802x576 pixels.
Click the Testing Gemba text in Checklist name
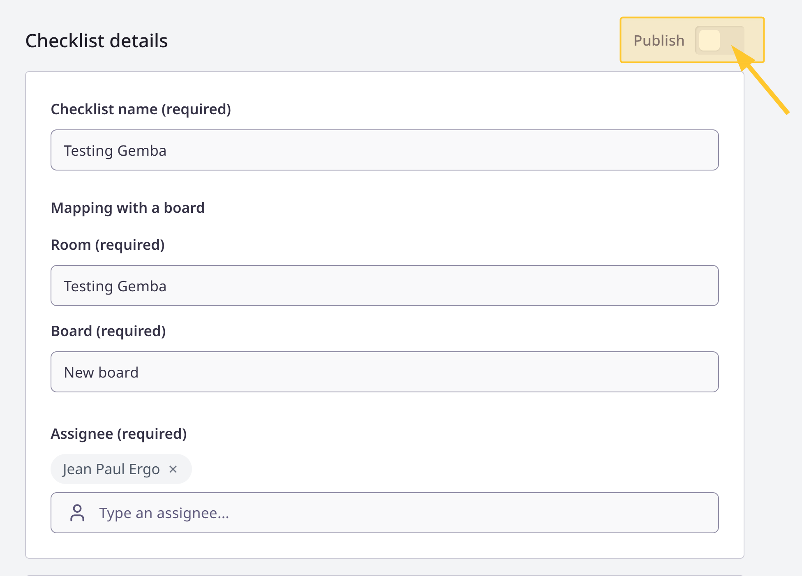pyautogui.click(x=115, y=151)
